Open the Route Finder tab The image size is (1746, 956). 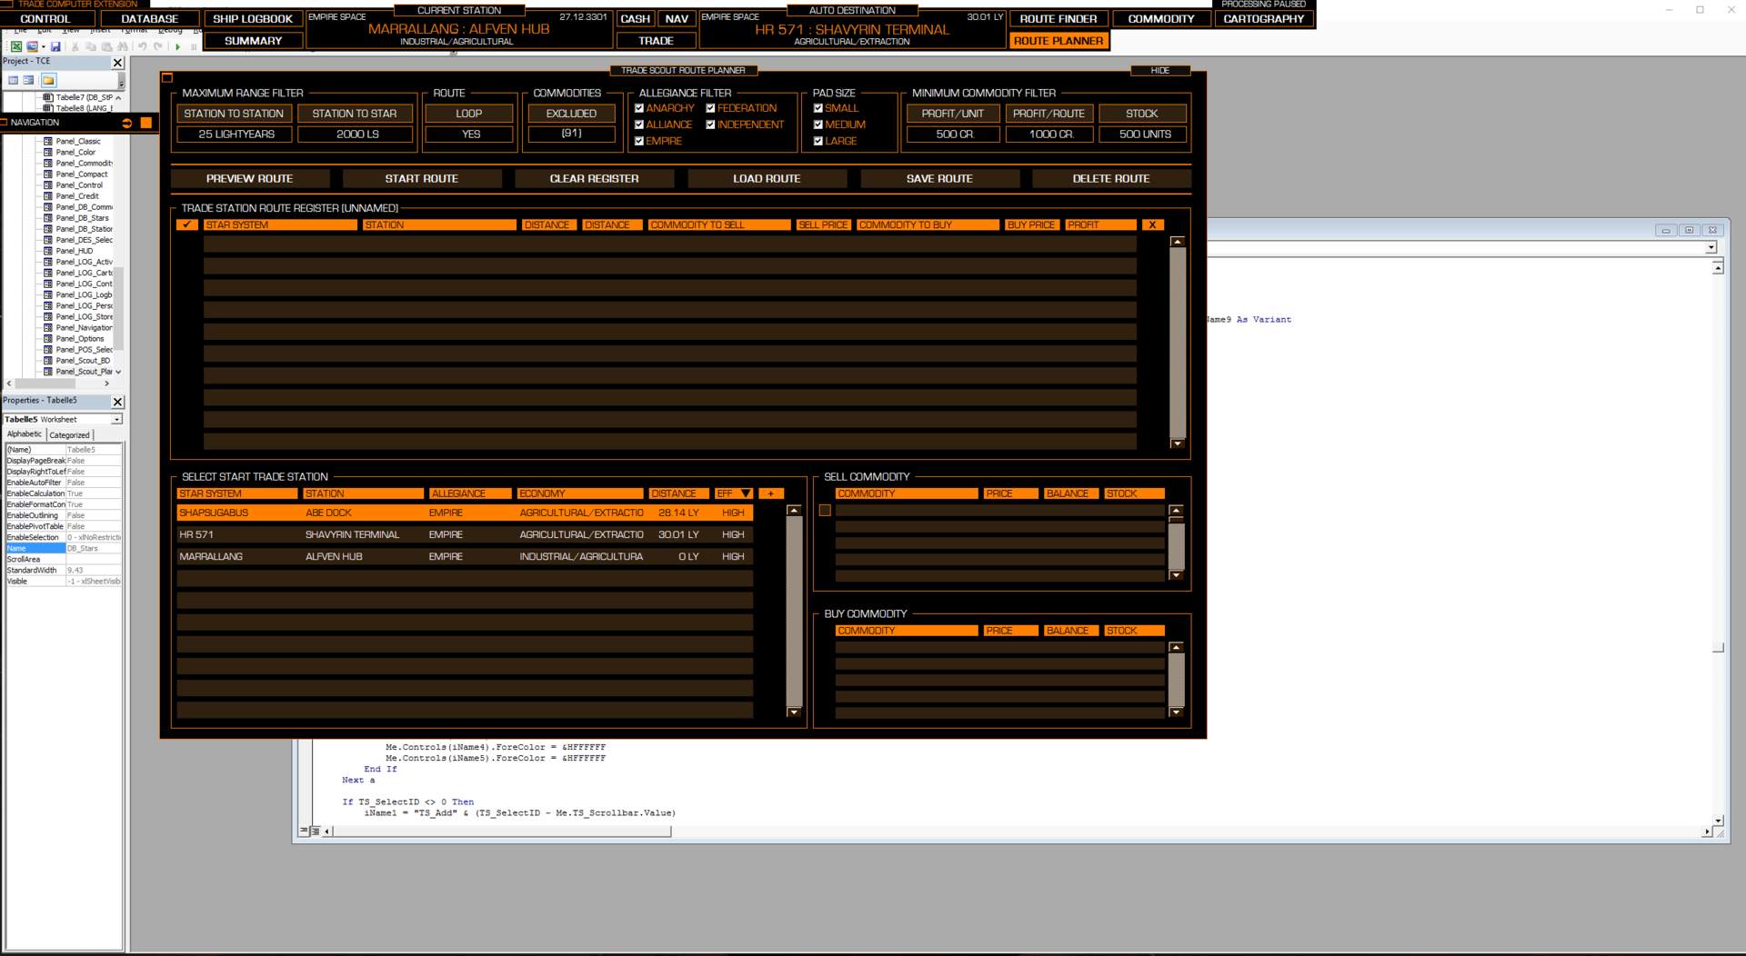point(1059,18)
